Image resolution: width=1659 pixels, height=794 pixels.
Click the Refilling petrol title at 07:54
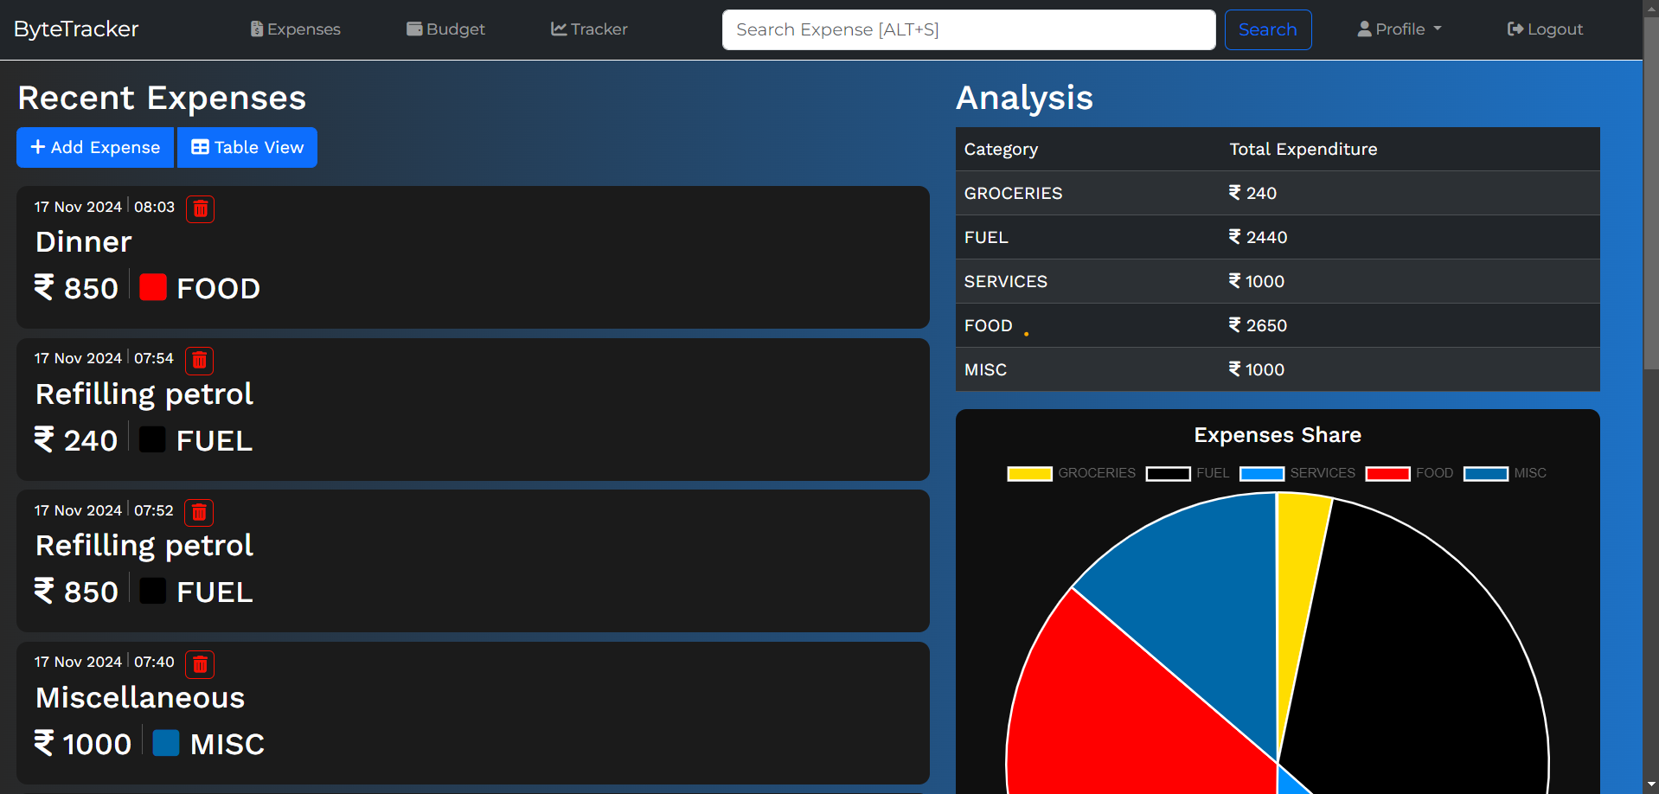pyautogui.click(x=144, y=394)
